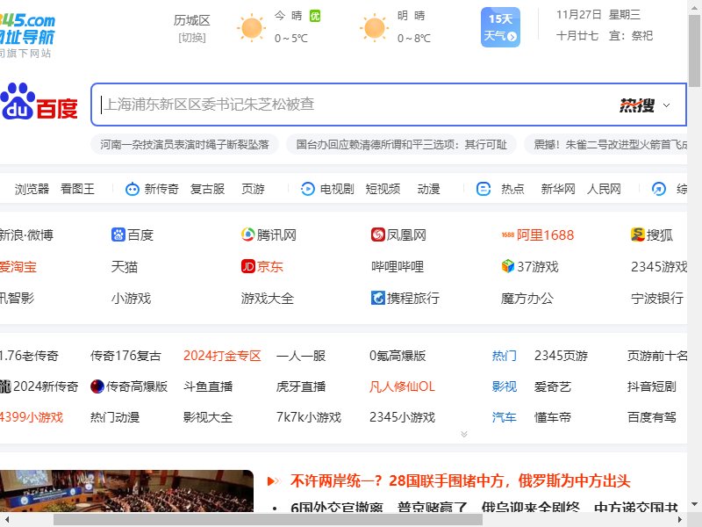The height and width of the screenshot is (527, 702).
Task: Open the 15天天气 forecast button
Action: pos(500,27)
